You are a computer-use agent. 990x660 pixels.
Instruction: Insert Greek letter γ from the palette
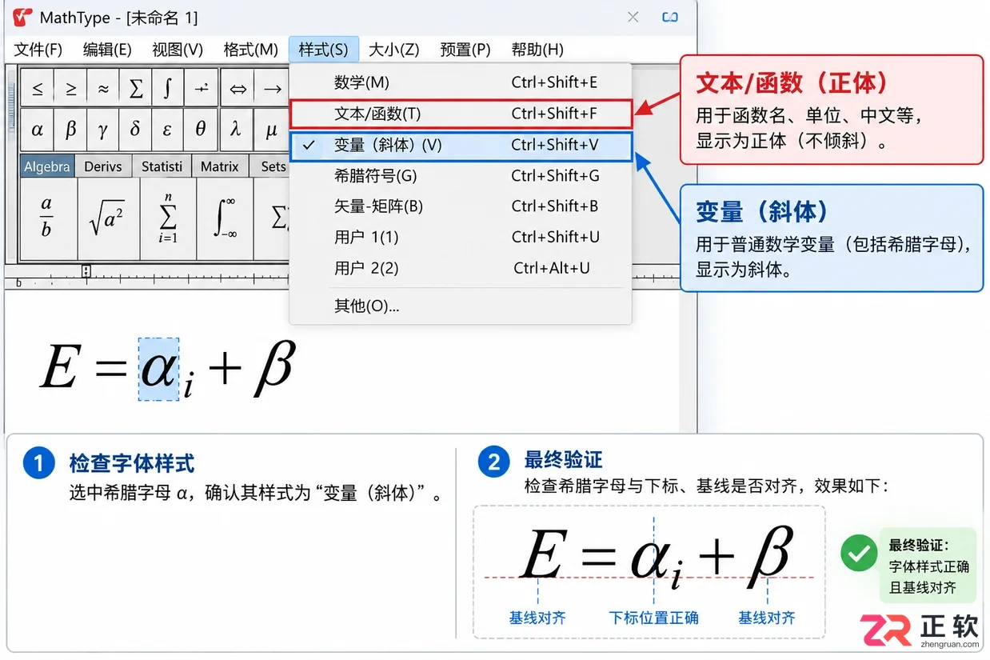tap(103, 129)
